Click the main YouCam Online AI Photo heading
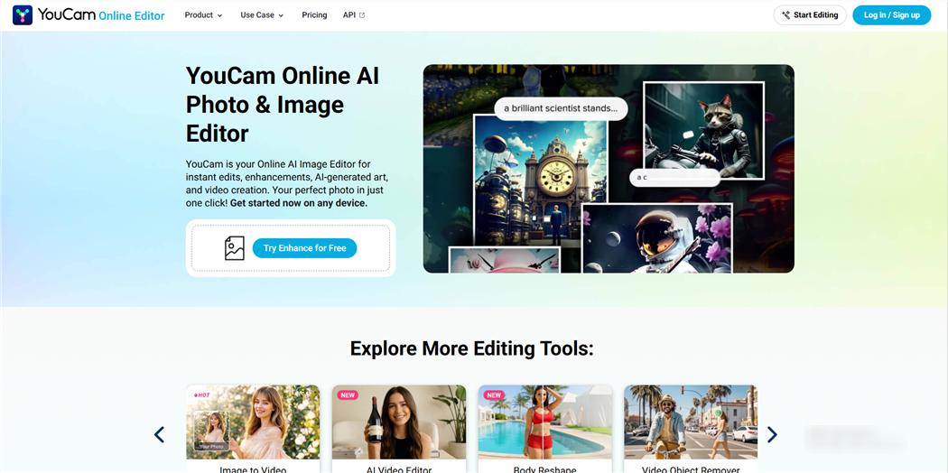This screenshot has height=473, width=948. (x=283, y=105)
